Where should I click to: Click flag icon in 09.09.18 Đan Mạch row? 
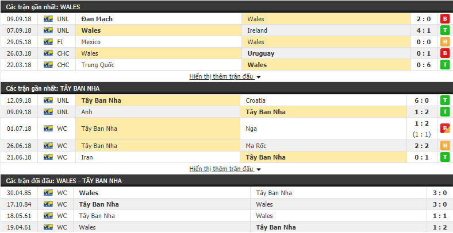(x=48, y=19)
